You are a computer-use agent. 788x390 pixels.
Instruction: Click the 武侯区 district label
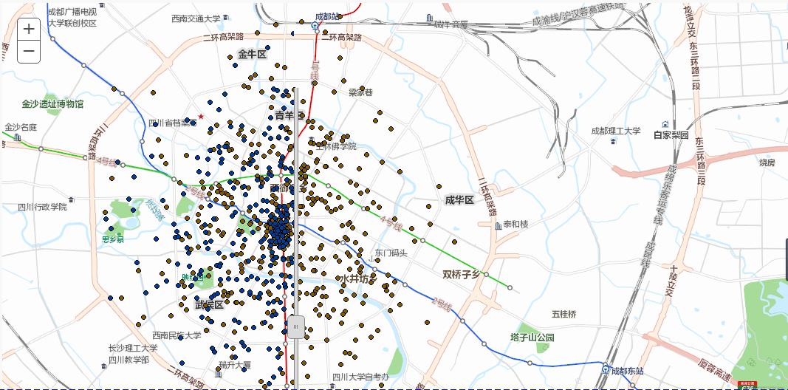click(x=209, y=304)
